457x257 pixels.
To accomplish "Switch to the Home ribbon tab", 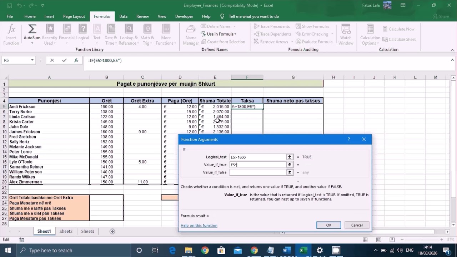I will click(30, 16).
